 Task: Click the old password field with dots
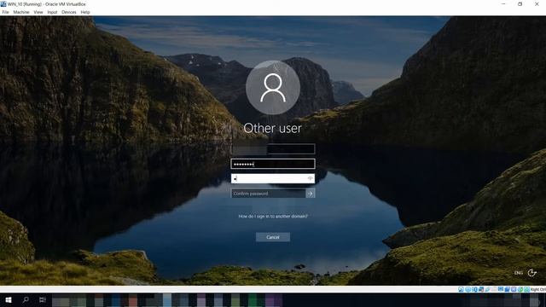[273, 164]
